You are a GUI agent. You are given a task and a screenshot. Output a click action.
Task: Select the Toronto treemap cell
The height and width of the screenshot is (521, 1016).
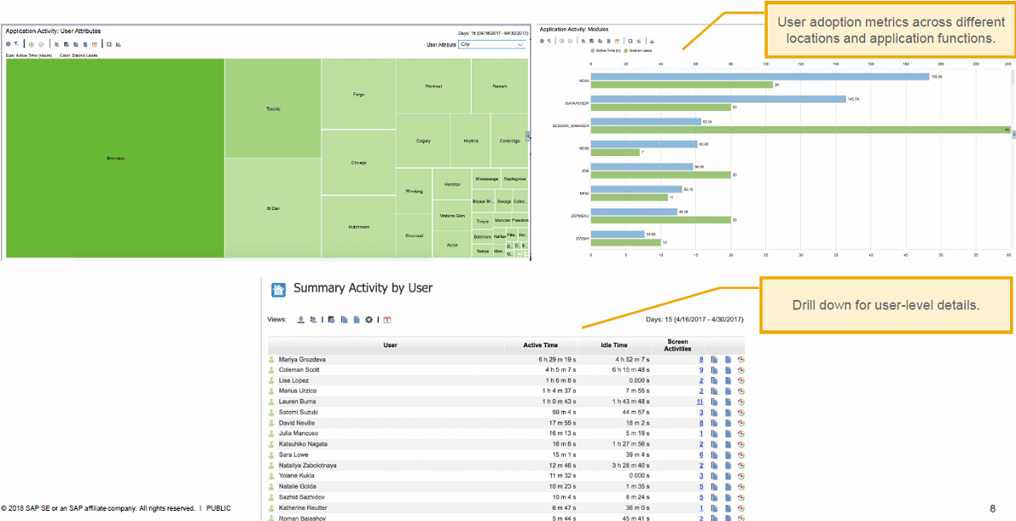pyautogui.click(x=273, y=109)
